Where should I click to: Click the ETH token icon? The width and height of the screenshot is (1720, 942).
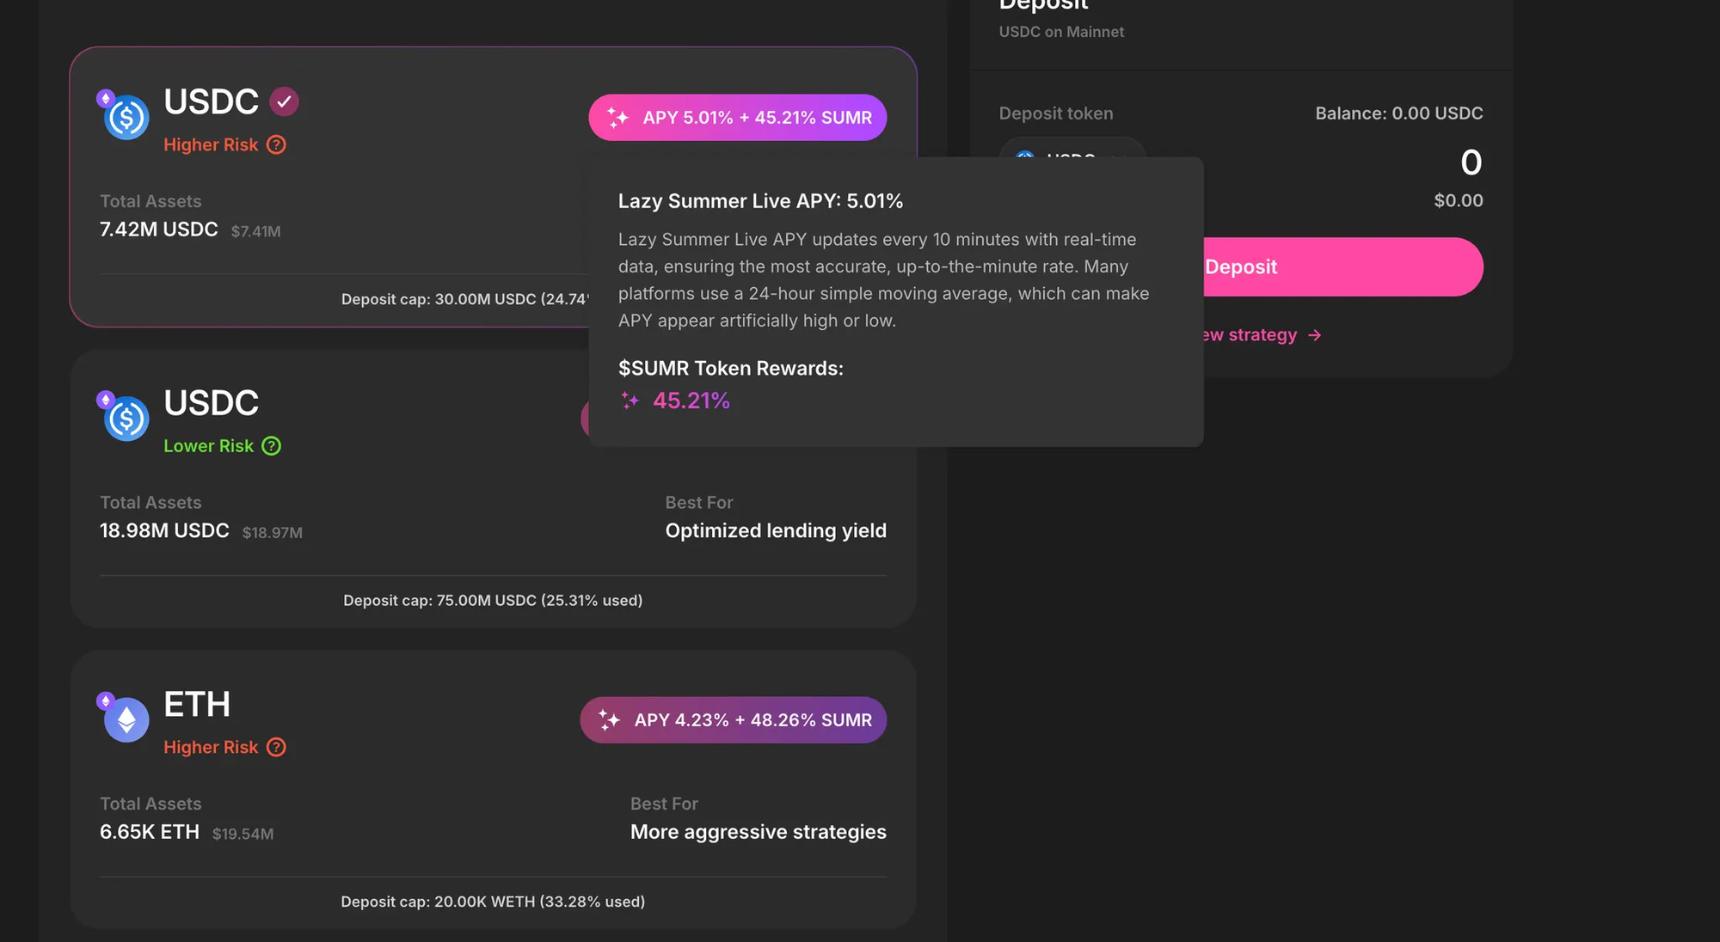click(126, 720)
